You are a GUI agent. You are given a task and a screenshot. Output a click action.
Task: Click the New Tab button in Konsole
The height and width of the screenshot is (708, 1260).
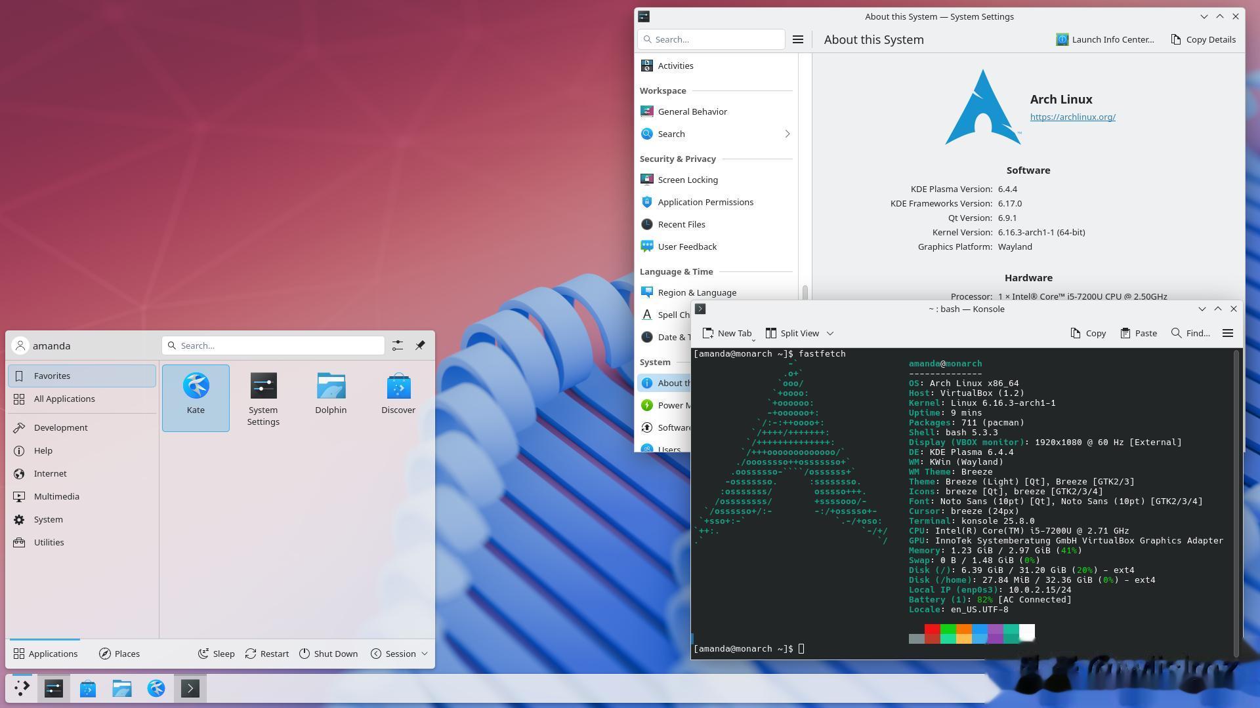tap(727, 333)
